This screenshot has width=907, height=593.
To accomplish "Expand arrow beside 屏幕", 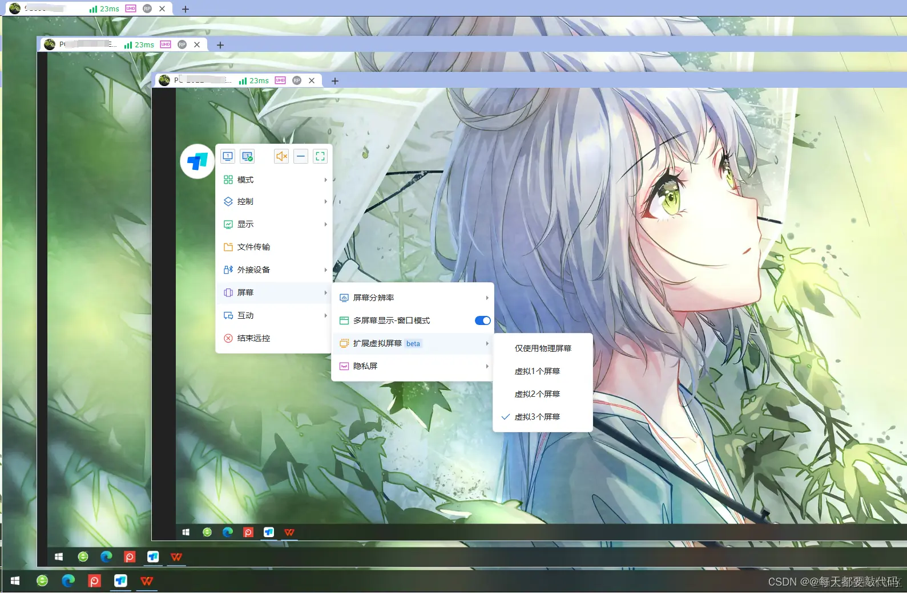I will tap(325, 293).
